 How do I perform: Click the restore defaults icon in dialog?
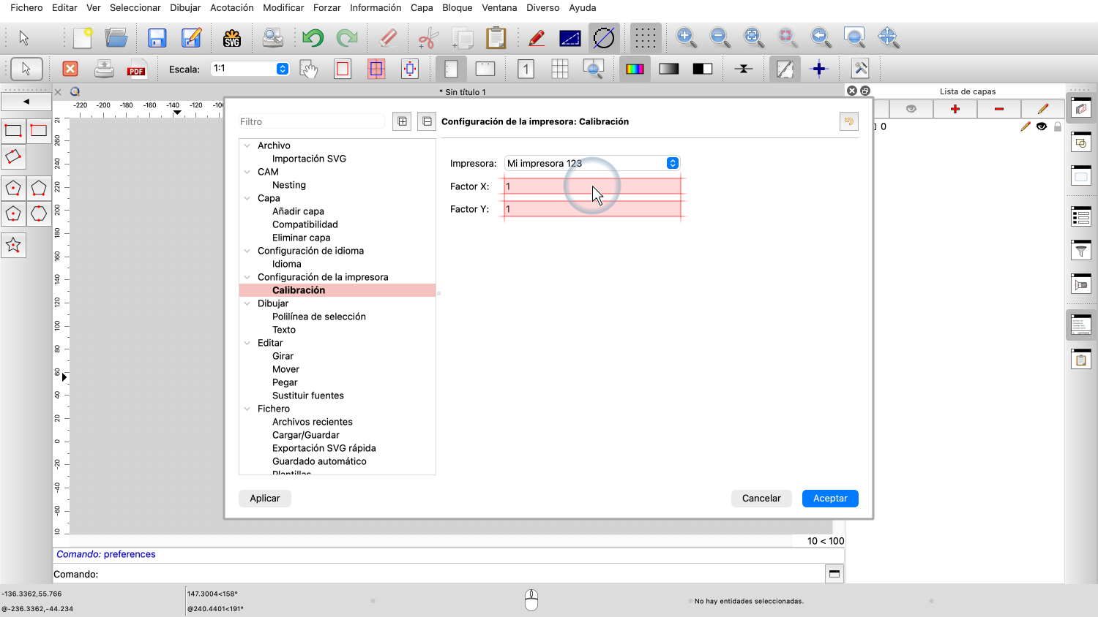(x=848, y=121)
